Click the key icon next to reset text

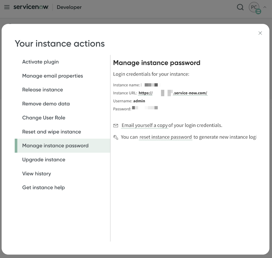[x=116, y=137]
